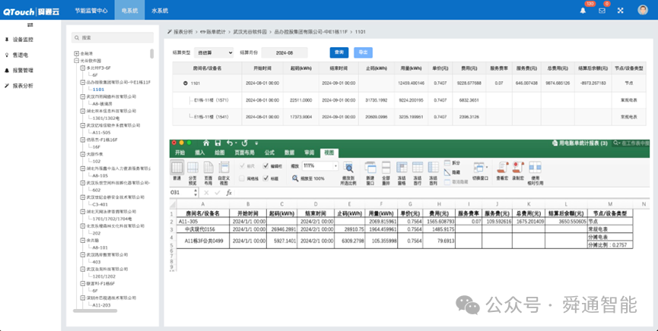The width and height of the screenshot is (658, 331).
Task: Open 报表分析 in the left sidebar
Action: click(x=23, y=86)
